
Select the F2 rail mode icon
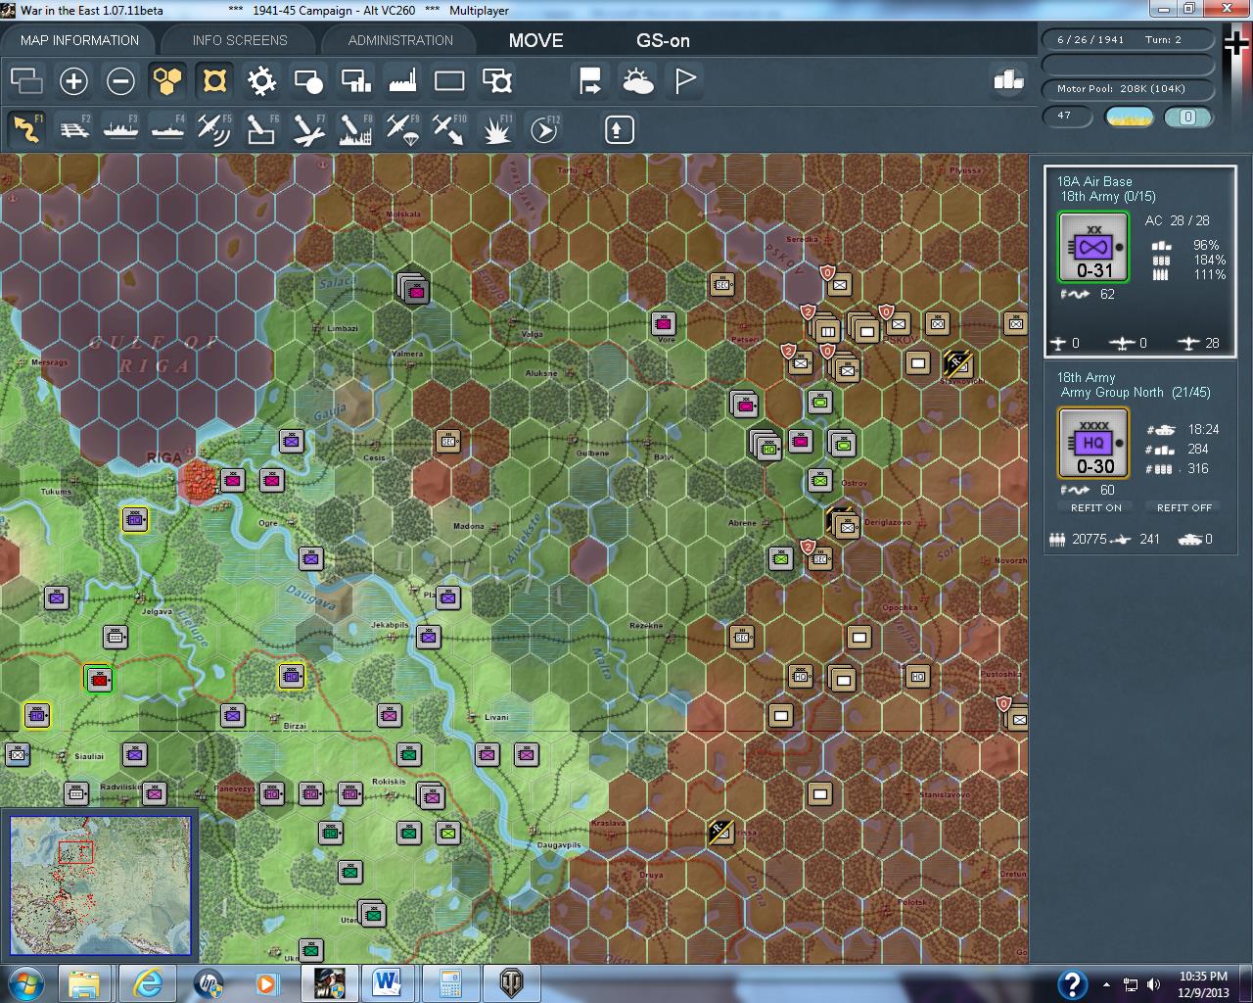(x=73, y=129)
